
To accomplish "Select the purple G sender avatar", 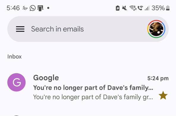I will [x=16, y=82].
